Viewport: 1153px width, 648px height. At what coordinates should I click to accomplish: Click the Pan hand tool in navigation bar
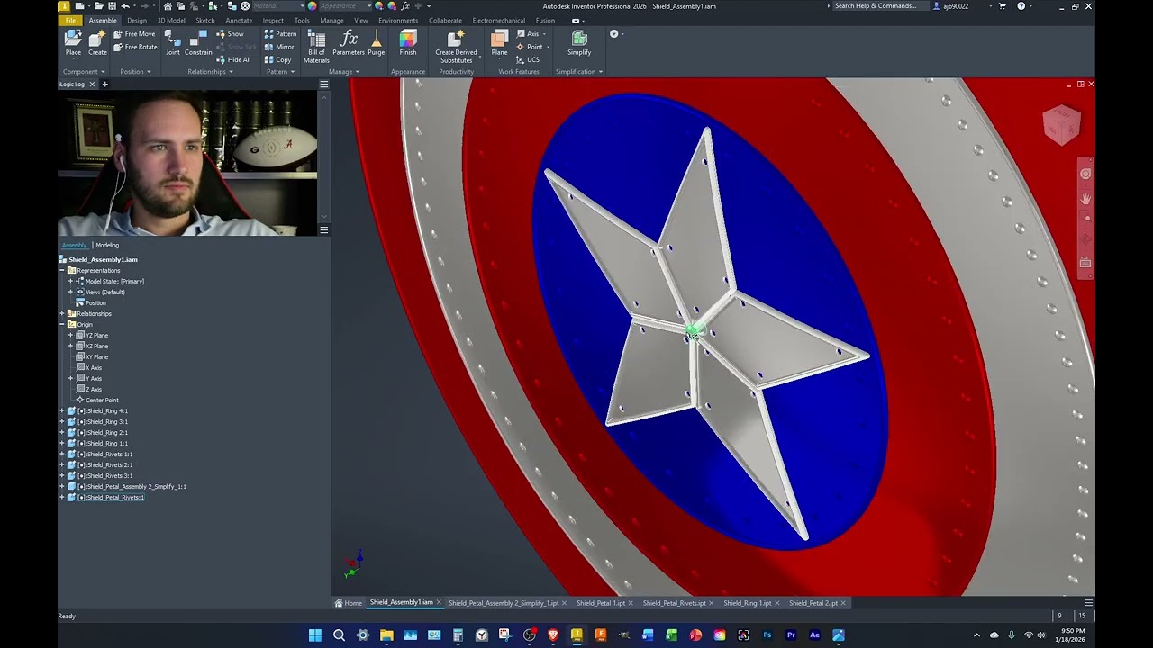coord(1085,198)
